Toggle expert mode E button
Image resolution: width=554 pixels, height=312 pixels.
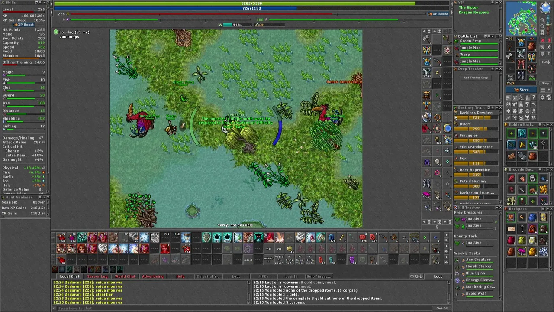pyautogui.click(x=549, y=54)
